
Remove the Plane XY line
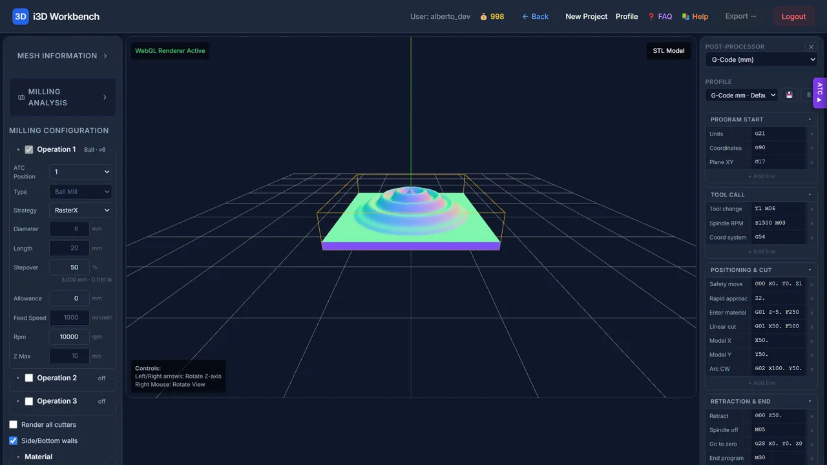click(x=812, y=163)
